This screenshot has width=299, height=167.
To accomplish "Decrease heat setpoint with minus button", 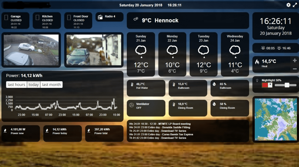I will (x=295, y=69).
